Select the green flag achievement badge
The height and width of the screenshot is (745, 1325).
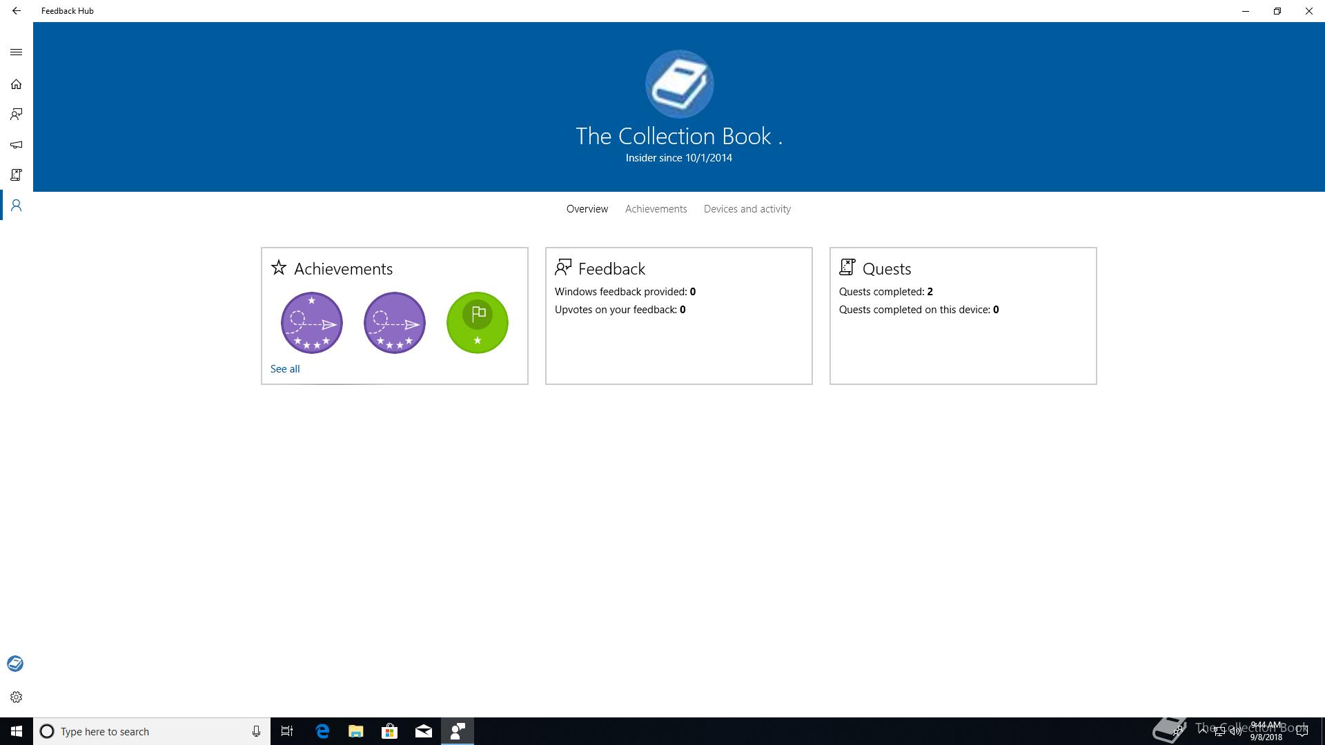coord(478,323)
